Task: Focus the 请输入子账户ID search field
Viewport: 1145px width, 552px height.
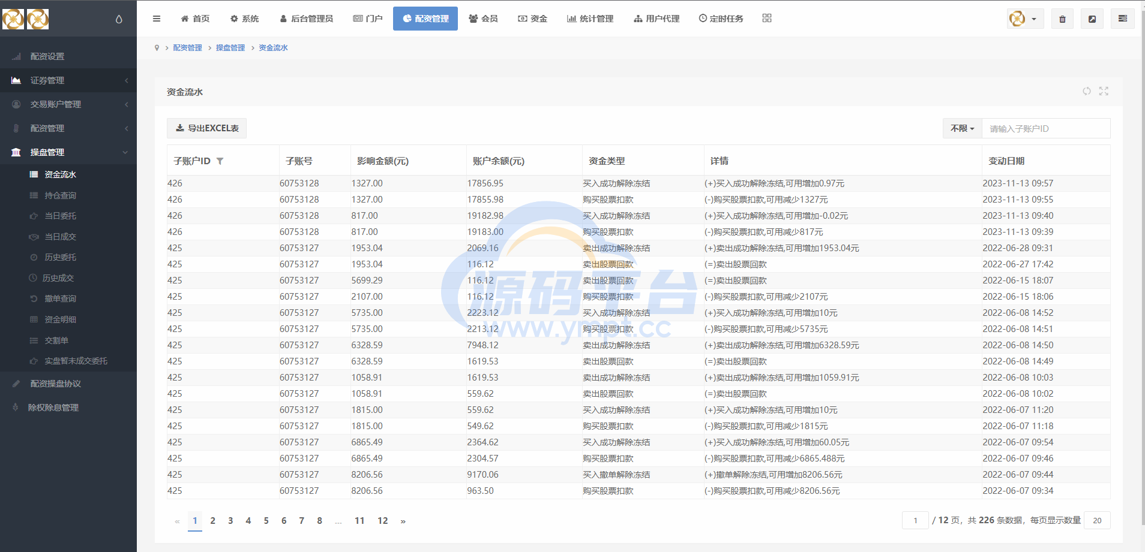Action: pyautogui.click(x=1046, y=128)
